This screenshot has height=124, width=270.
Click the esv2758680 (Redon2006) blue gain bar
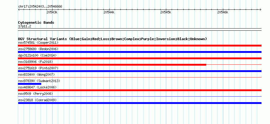point(140,52)
